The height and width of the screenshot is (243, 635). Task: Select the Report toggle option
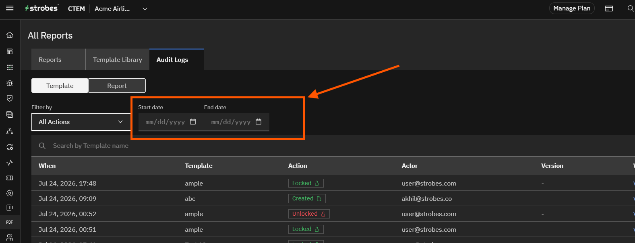(117, 86)
